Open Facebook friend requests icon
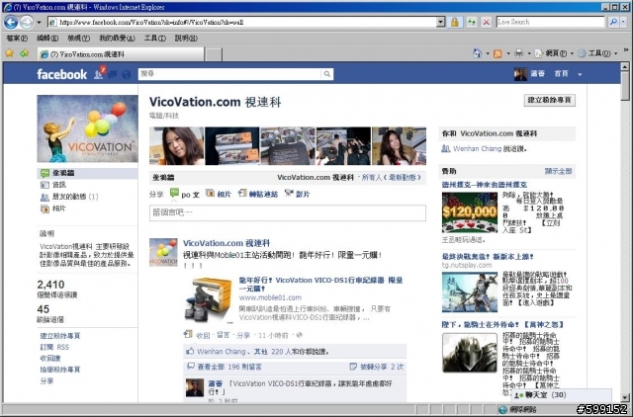 tap(99, 74)
